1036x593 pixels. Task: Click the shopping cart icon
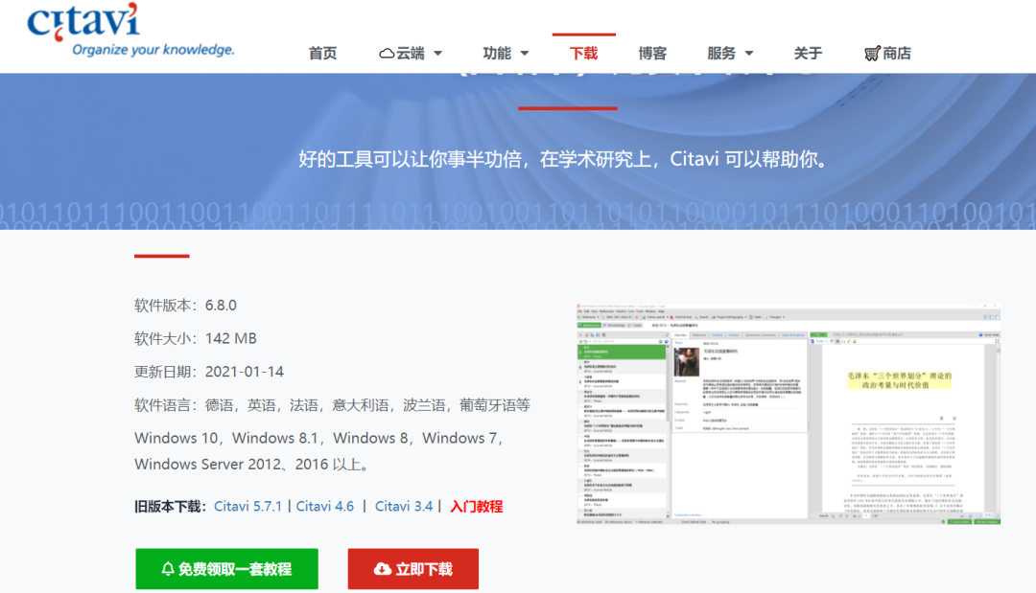pos(872,54)
